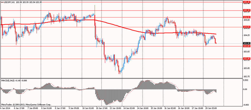The height and width of the screenshot is (110, 251).
Task: Click the 0.00 value on the MACD scale
Action: coord(246,89)
